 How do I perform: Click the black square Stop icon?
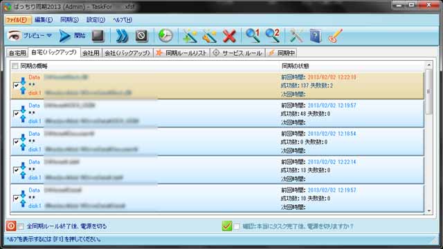coord(98,36)
